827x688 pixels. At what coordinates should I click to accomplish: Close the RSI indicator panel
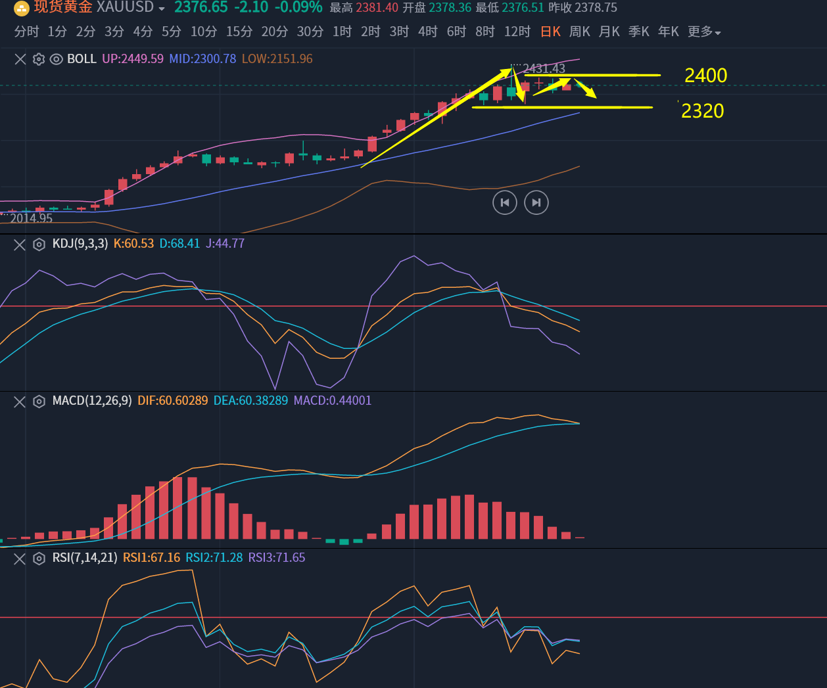click(20, 559)
